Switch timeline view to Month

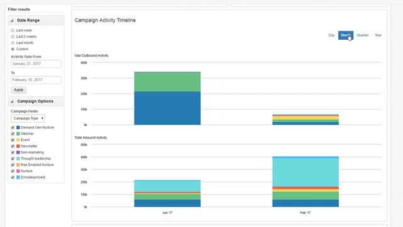click(x=346, y=35)
